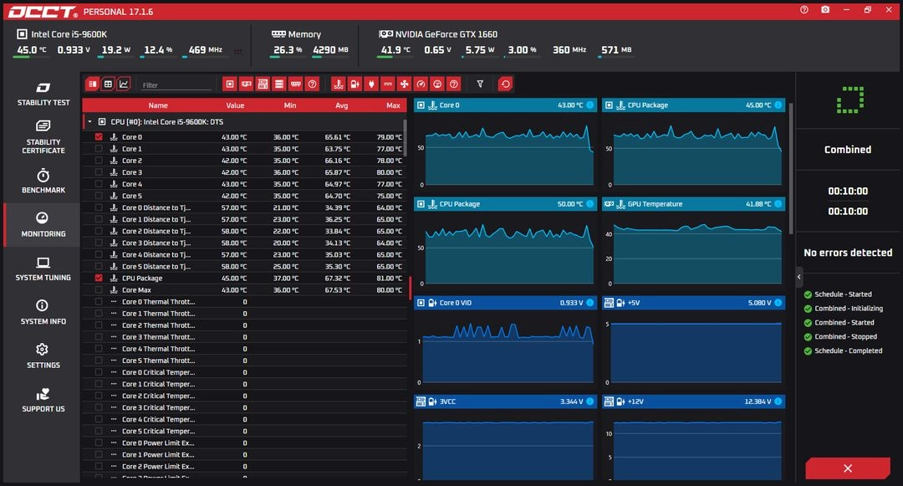Select the table-only layout view icon

pyautogui.click(x=108, y=84)
